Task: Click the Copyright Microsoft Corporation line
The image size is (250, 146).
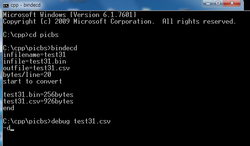Action: tap(119, 21)
